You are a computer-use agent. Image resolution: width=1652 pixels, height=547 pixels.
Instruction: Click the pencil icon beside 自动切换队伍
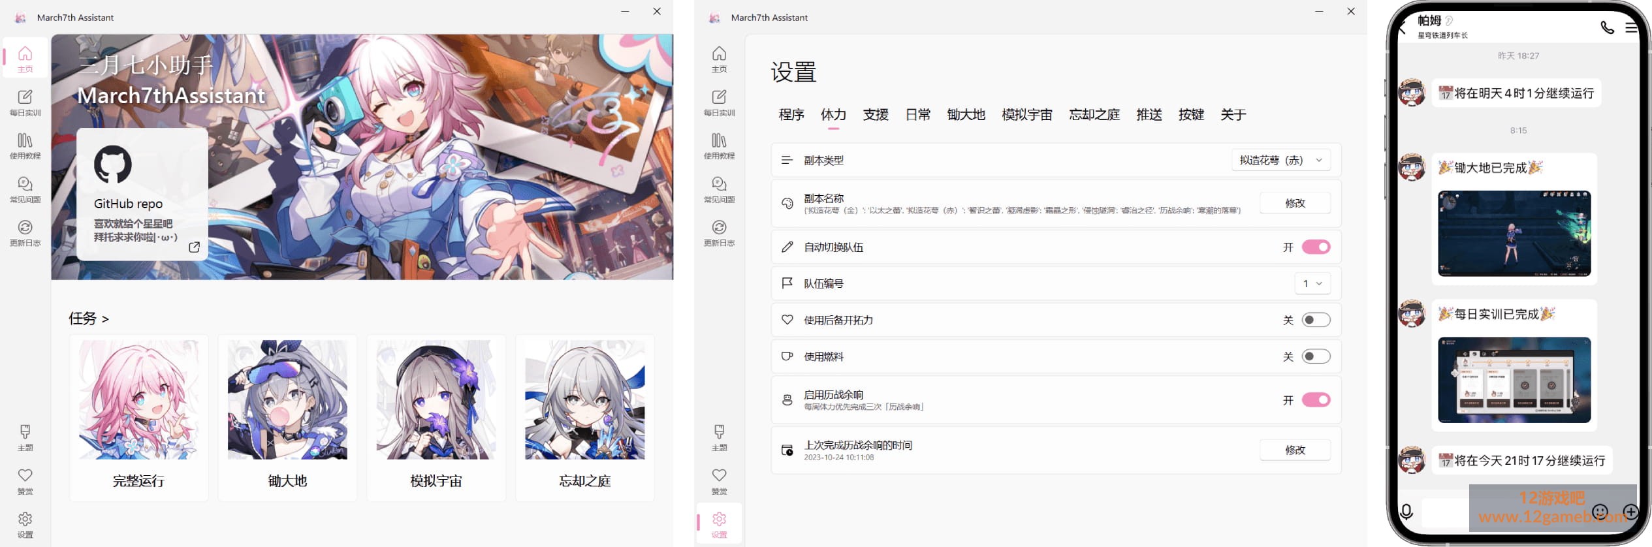point(787,247)
